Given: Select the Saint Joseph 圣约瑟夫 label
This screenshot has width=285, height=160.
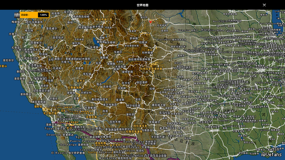Looking at the screenshot, I should pyautogui.click(x=233, y=58).
